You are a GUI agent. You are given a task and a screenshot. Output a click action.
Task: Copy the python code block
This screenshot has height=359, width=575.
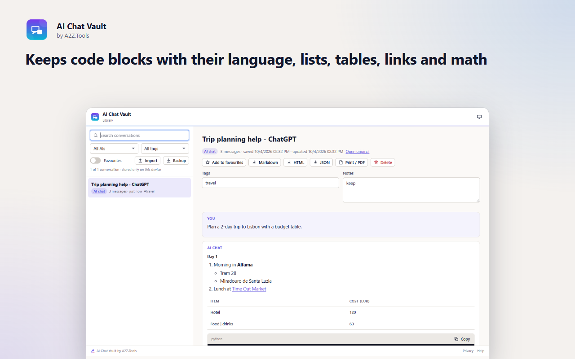click(x=462, y=339)
